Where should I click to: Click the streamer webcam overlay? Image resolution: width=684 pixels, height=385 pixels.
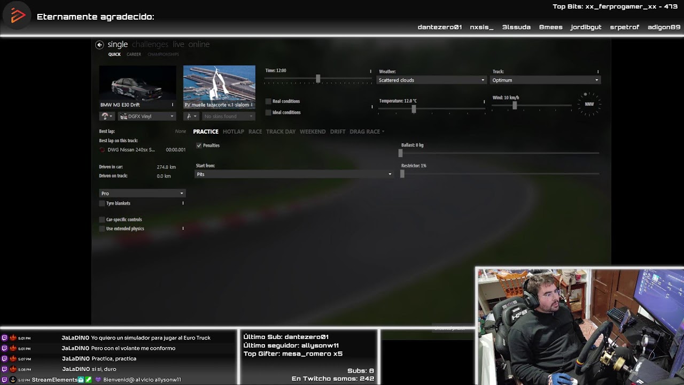coord(580,326)
